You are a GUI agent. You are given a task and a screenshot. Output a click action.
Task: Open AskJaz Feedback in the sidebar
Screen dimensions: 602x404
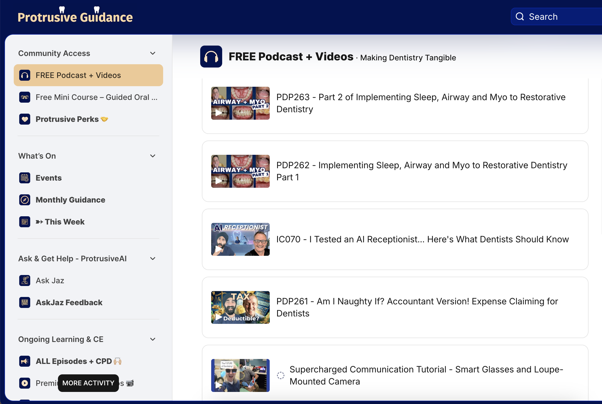click(69, 302)
